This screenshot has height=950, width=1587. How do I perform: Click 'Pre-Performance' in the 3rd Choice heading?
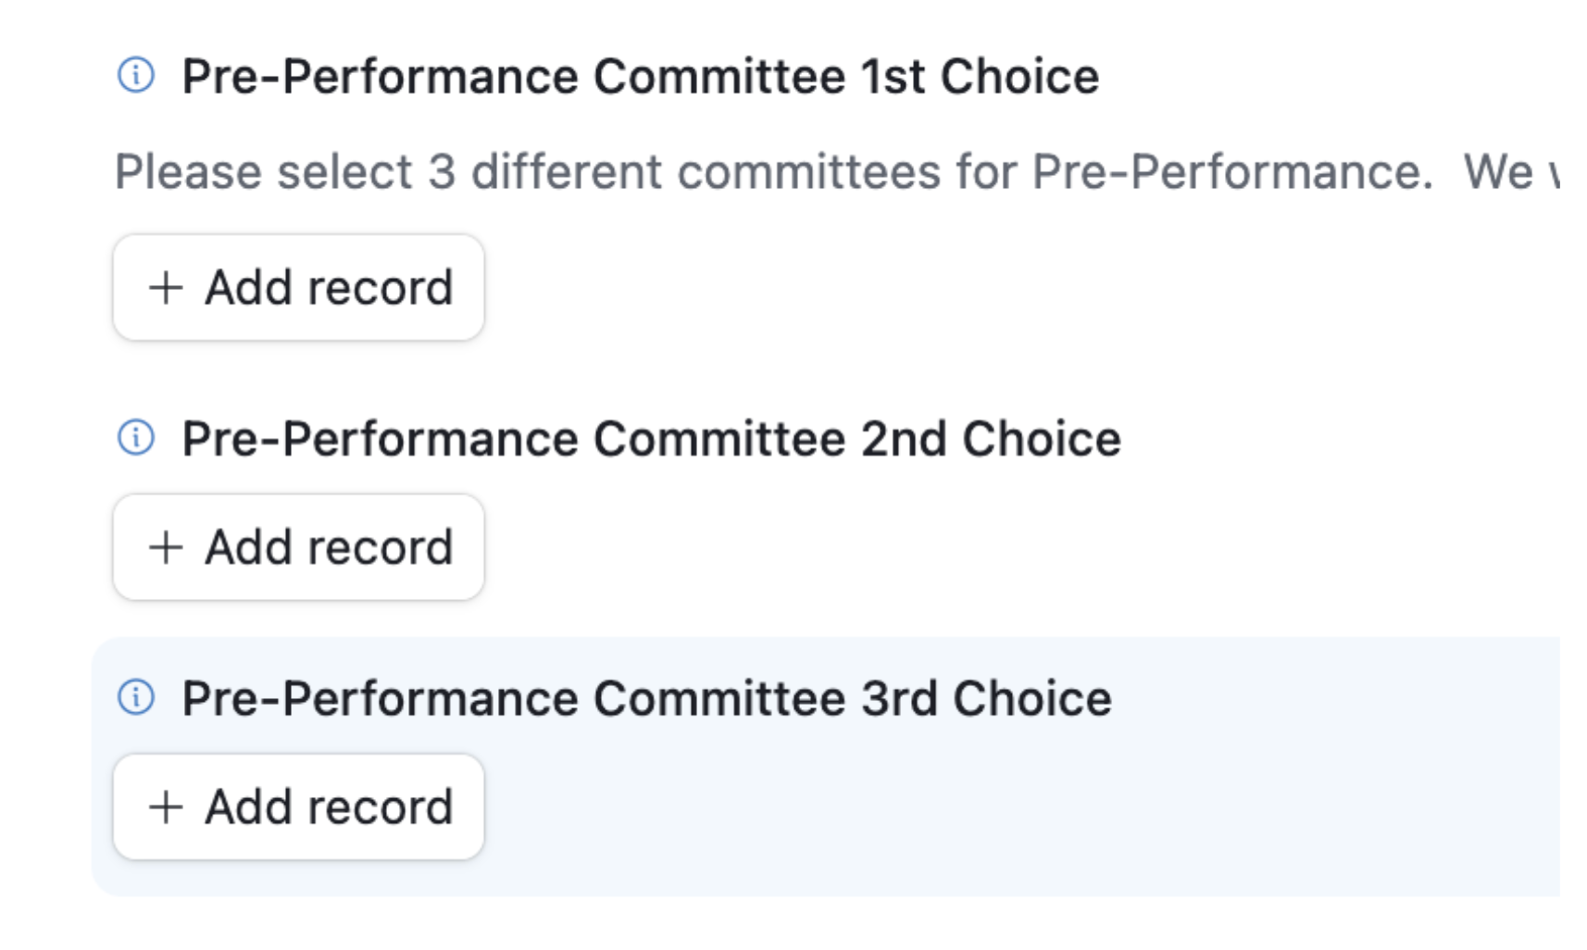pos(380,698)
